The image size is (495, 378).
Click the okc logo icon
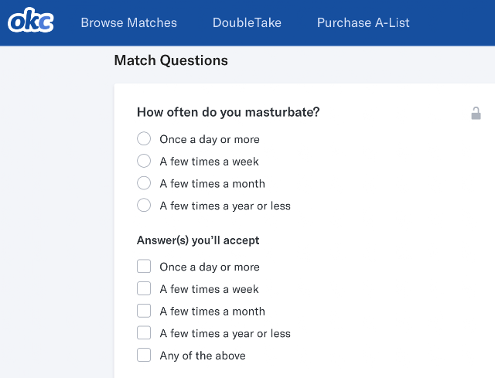click(31, 21)
